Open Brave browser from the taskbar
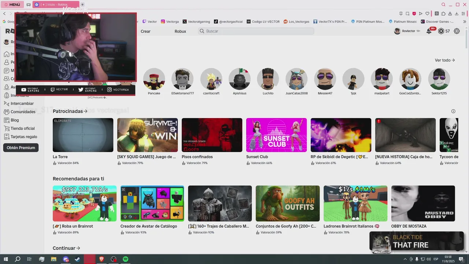 tap(101, 259)
